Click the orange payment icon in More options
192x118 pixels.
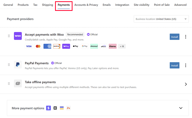(68, 108)
